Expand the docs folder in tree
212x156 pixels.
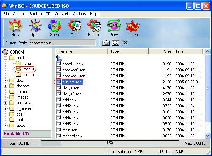[x=6, y=80]
